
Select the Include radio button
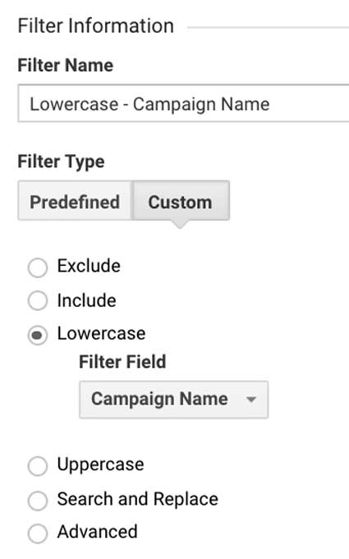pos(38,300)
